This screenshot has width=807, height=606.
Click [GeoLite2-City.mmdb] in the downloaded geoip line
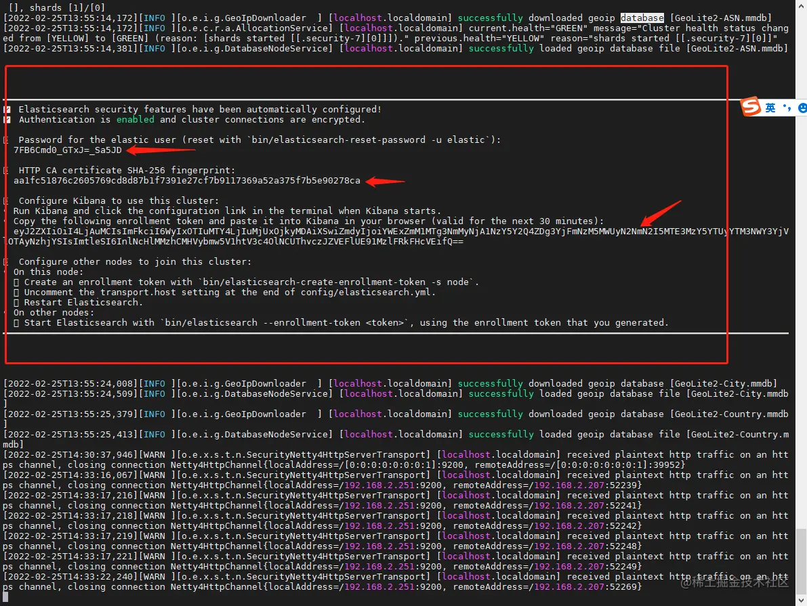tap(723, 384)
